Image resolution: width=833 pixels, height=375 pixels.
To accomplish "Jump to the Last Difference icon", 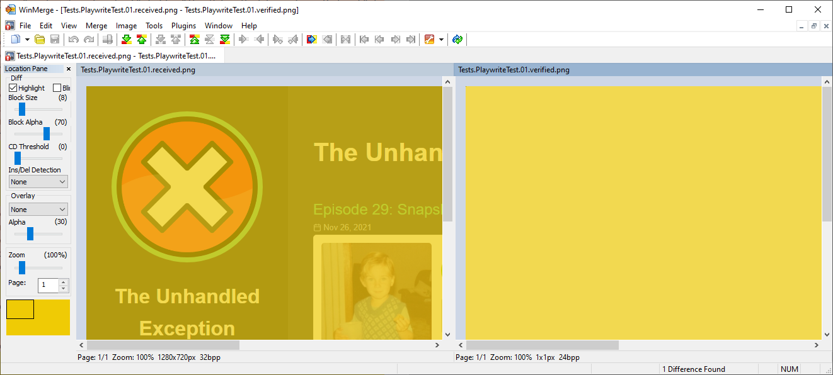I will coord(225,40).
